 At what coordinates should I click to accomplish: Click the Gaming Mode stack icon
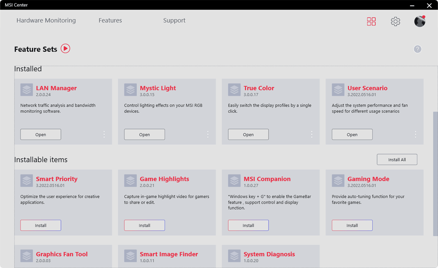[x=338, y=181]
